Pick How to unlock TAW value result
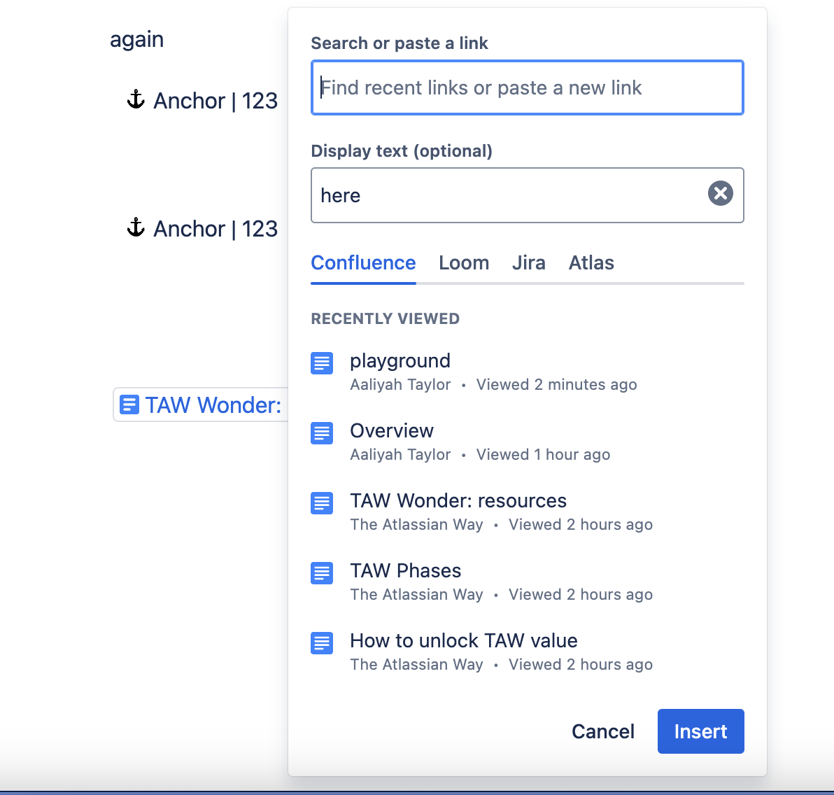The width and height of the screenshot is (834, 795). (463, 641)
